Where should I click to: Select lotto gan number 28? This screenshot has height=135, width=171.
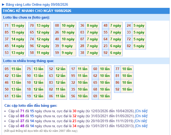coord(82,46)
